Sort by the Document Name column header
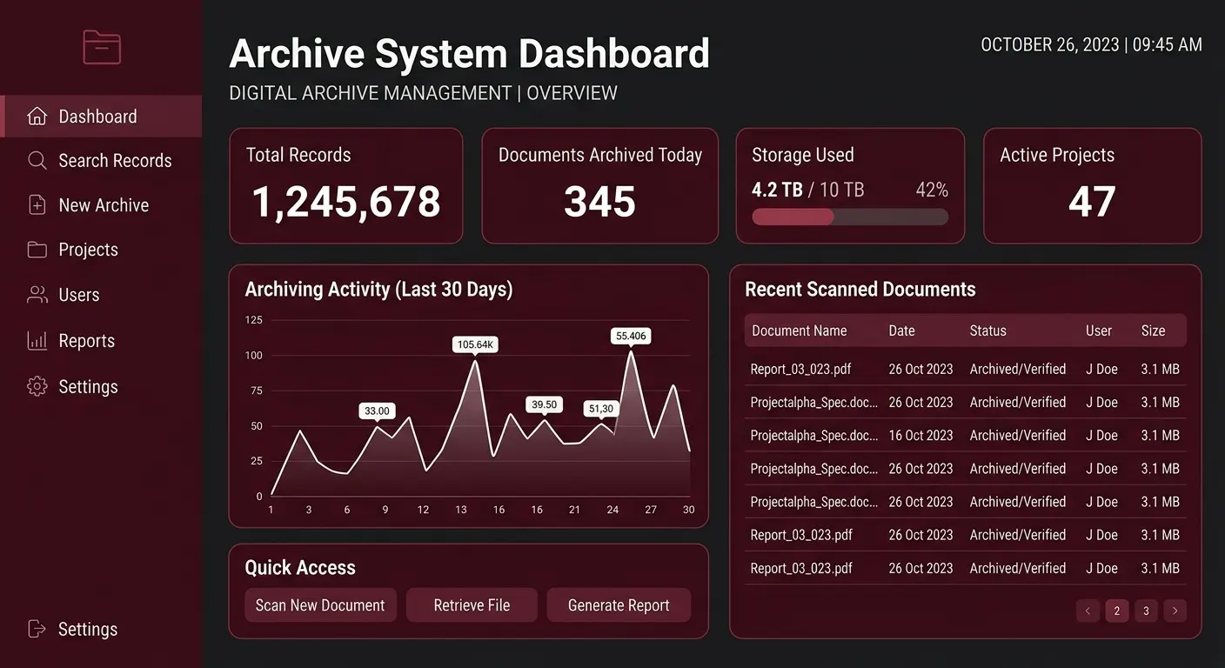 pos(799,331)
